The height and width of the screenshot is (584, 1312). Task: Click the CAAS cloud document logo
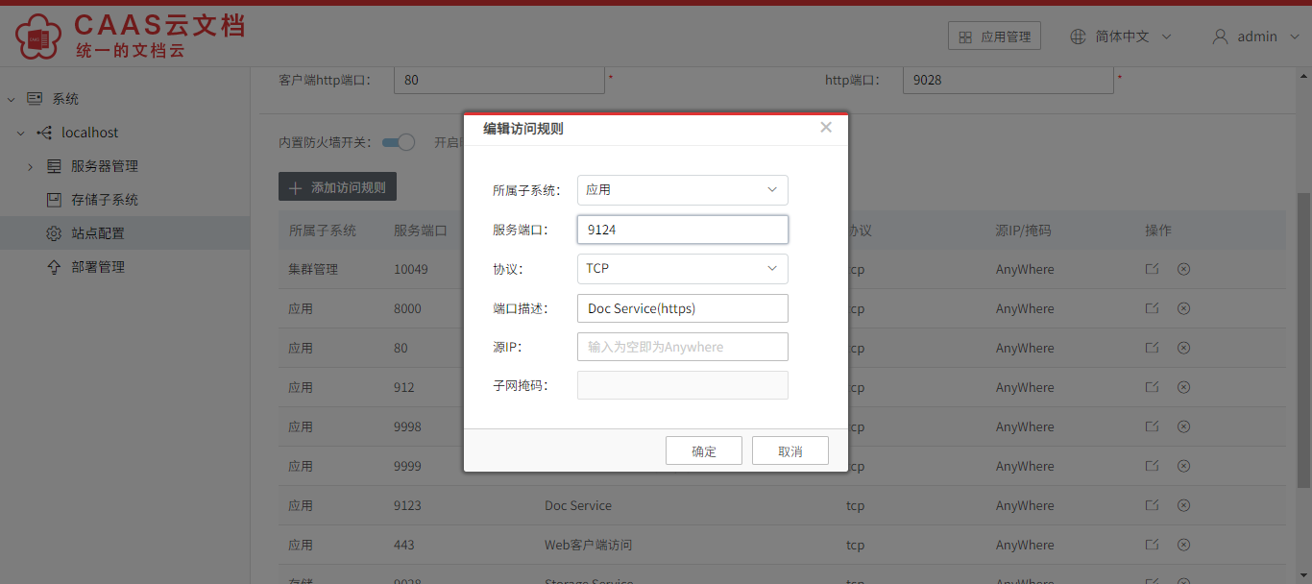point(130,36)
